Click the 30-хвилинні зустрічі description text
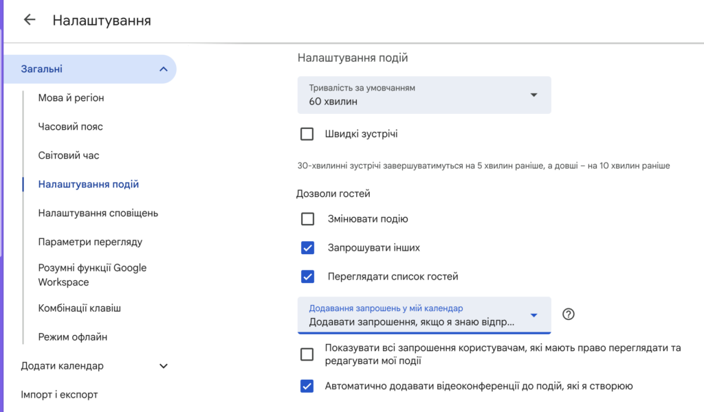 tap(483, 166)
